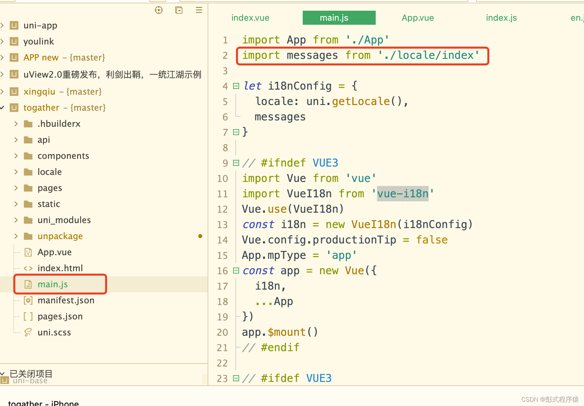Open index.html from the tree
The image size is (584, 406).
click(x=60, y=268)
